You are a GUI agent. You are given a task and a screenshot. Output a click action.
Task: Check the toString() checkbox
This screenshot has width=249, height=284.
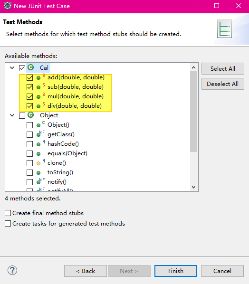click(29, 172)
